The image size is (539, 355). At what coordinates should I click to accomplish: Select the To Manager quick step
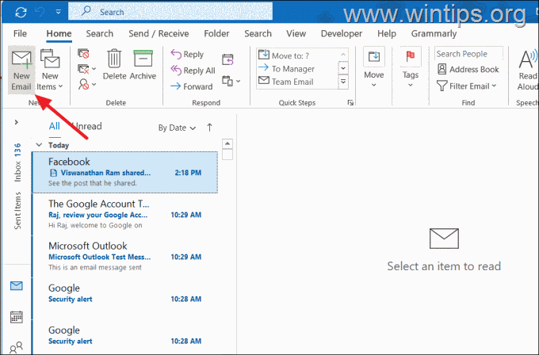click(298, 69)
